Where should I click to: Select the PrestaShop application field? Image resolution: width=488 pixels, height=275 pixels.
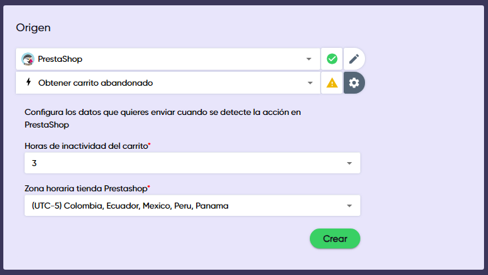[x=166, y=59]
